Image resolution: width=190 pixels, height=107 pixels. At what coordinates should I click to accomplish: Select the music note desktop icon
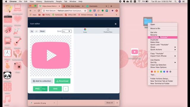tap(7, 99)
